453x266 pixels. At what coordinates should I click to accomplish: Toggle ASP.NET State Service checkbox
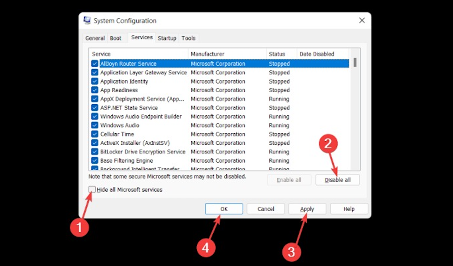pos(95,108)
